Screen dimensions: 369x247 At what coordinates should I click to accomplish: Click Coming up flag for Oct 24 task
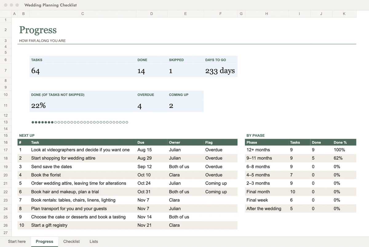[216, 183]
